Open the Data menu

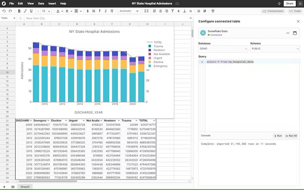pyautogui.click(x=42, y=3)
